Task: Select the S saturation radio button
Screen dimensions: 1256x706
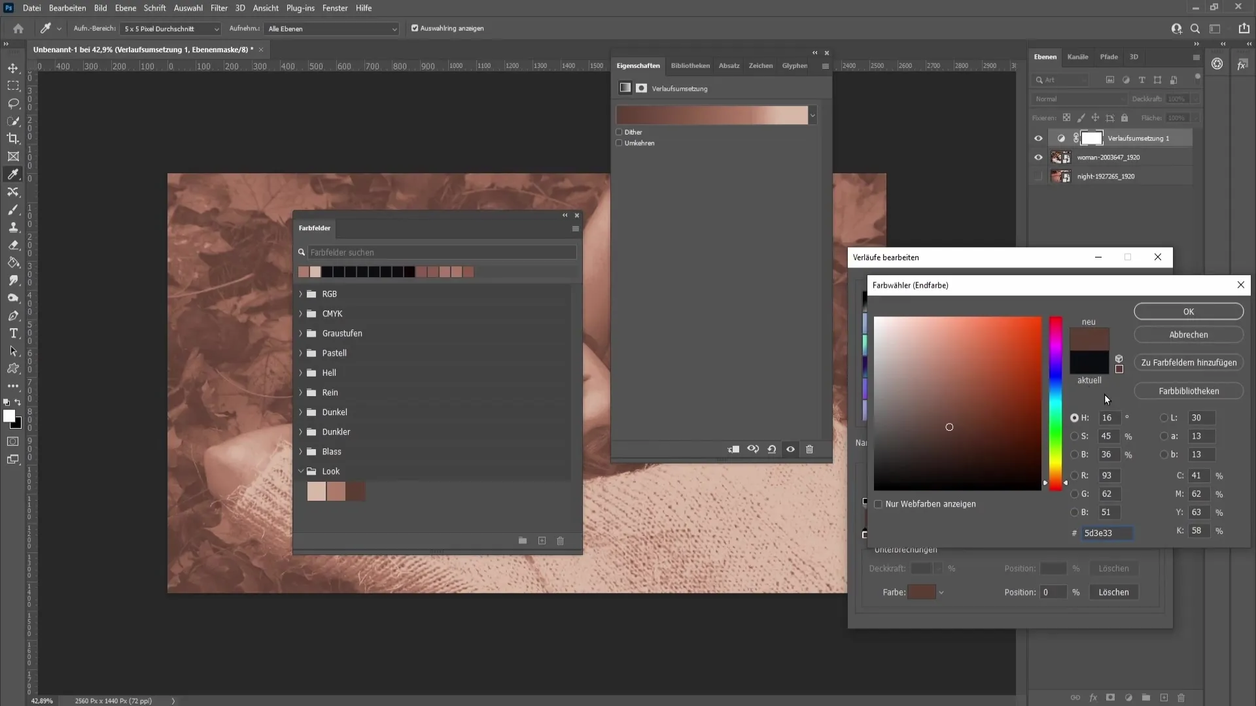Action: pyautogui.click(x=1074, y=436)
